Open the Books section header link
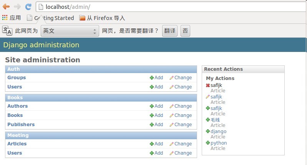Viewport: 307px width, 165px height. tap(15, 98)
